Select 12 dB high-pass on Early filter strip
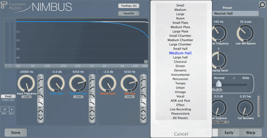Image resolution: width=267 pixels, height=138 pixels. pyautogui.click(x=92, y=79)
